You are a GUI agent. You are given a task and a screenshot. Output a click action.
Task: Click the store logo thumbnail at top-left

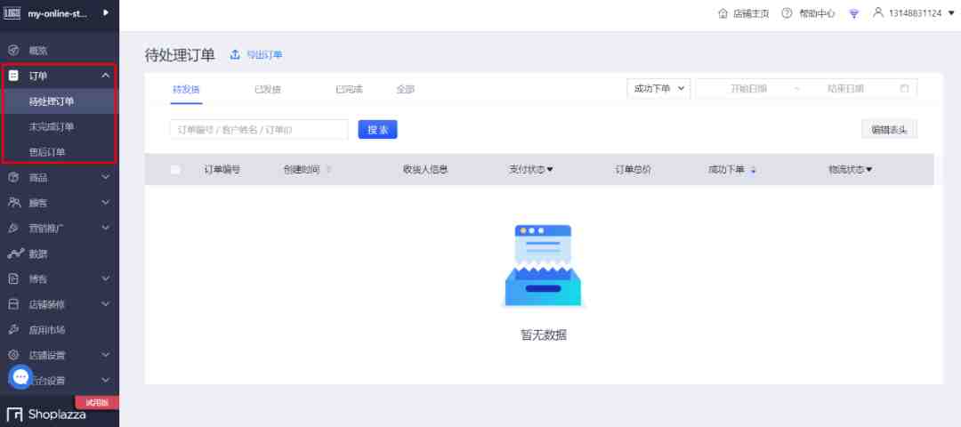12,12
